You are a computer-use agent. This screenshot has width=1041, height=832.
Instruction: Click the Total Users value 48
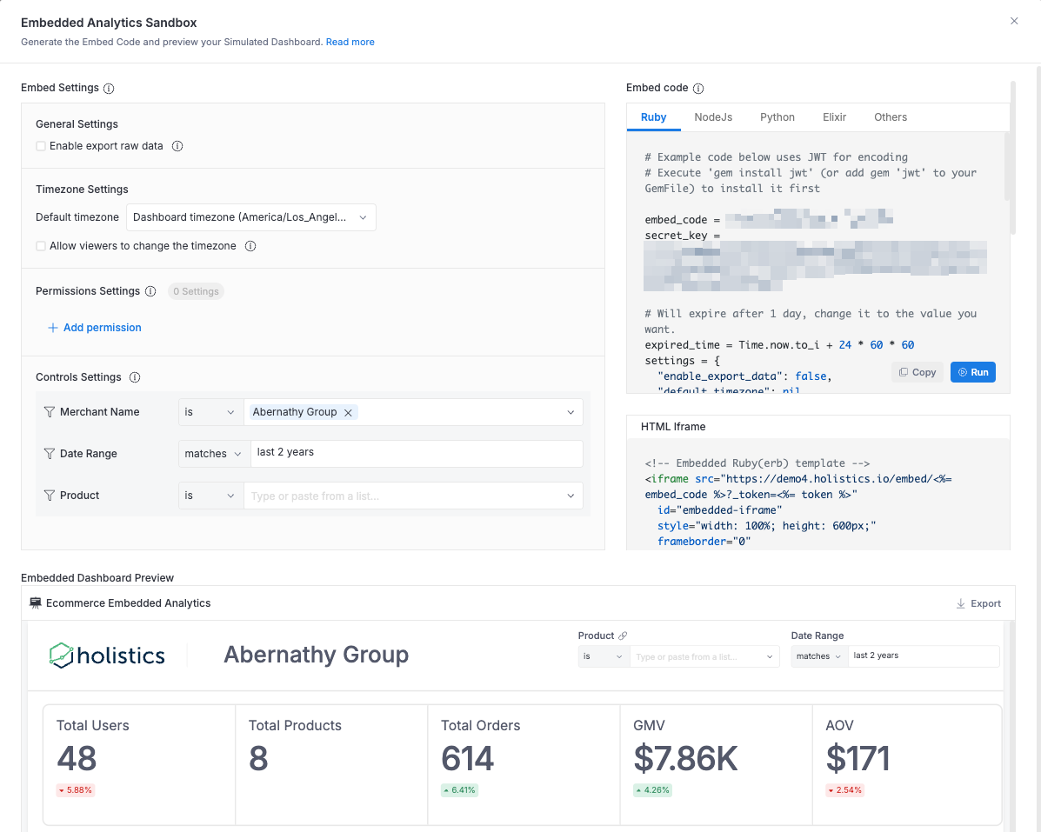(x=77, y=758)
